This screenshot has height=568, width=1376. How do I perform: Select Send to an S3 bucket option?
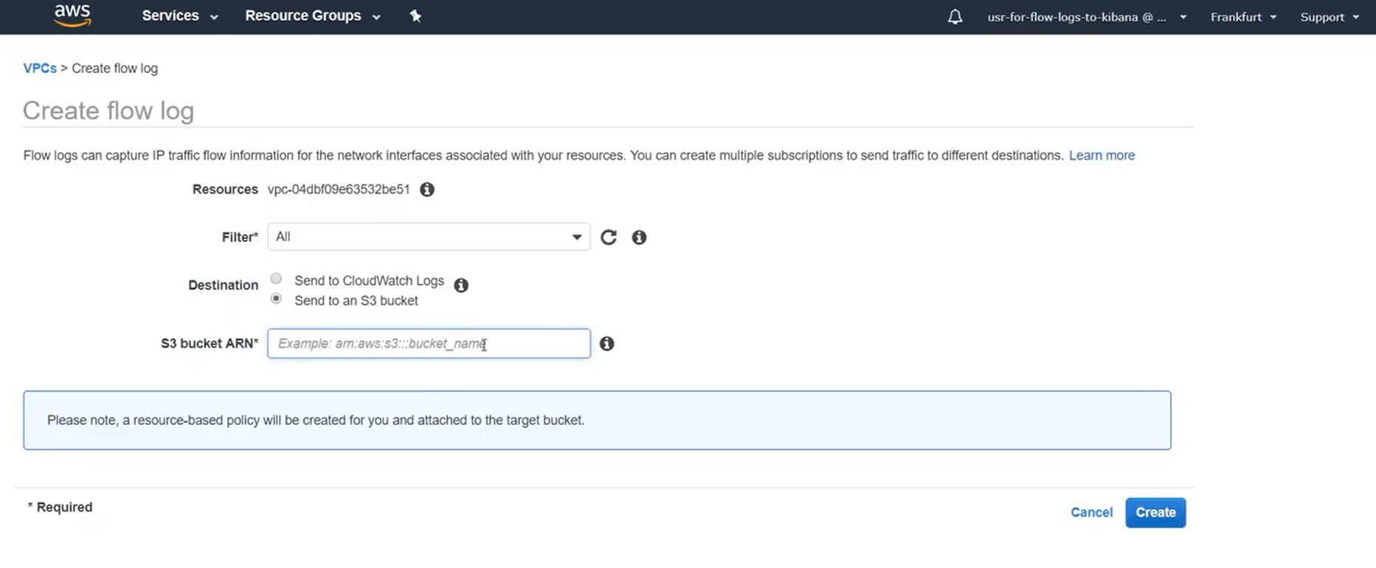click(x=276, y=299)
